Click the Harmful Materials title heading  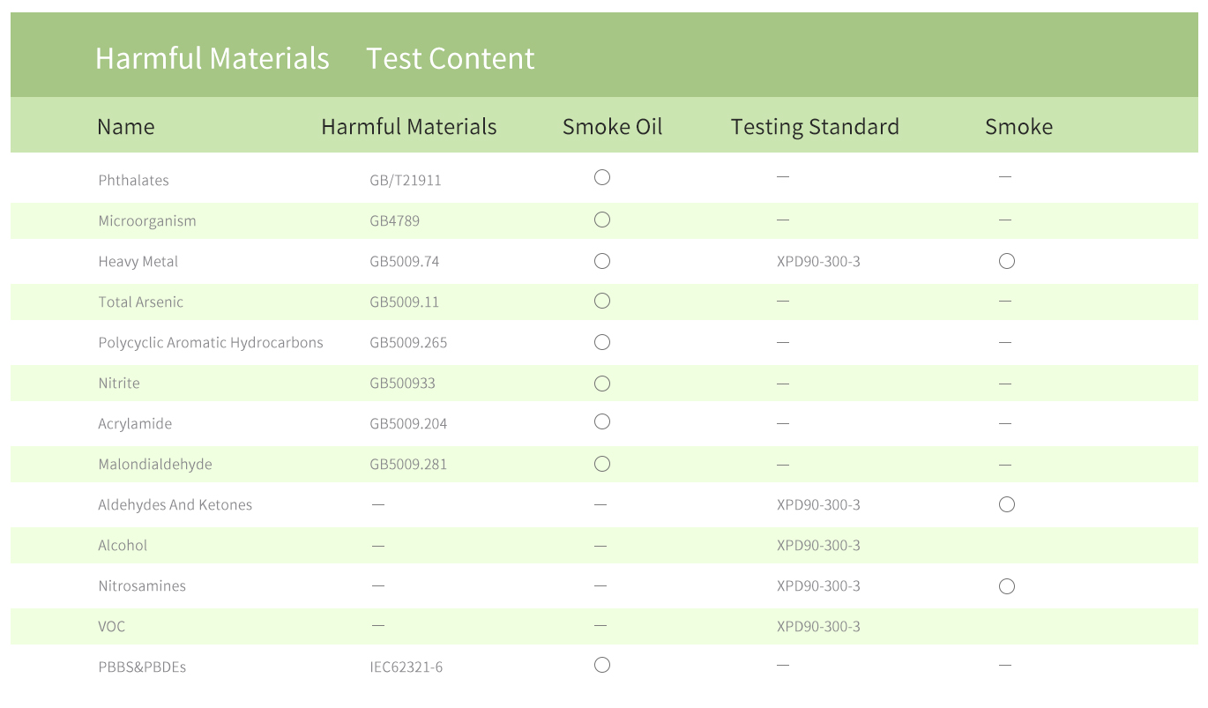point(213,58)
